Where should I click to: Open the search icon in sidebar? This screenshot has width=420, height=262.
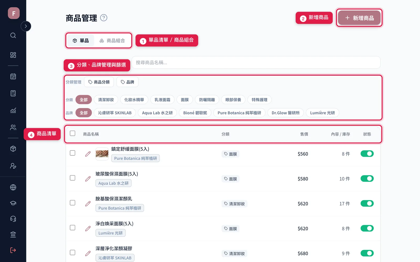coord(13,35)
